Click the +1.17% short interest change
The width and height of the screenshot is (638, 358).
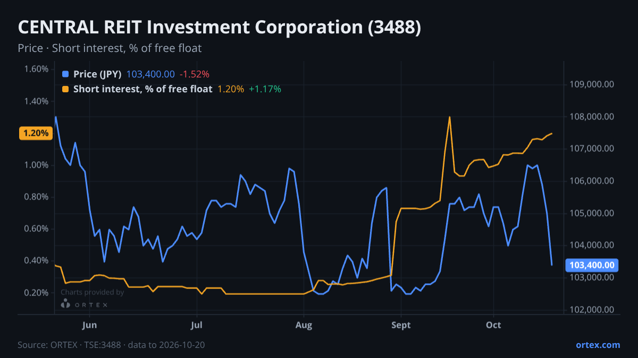tap(265, 89)
